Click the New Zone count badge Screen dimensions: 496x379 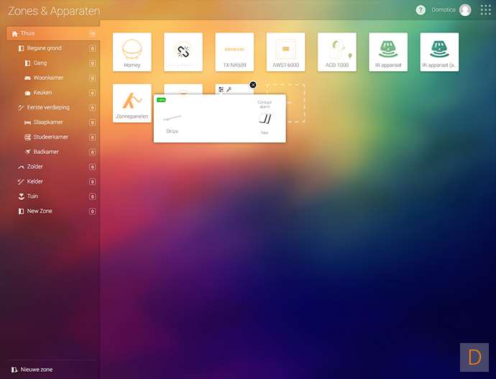(x=92, y=211)
